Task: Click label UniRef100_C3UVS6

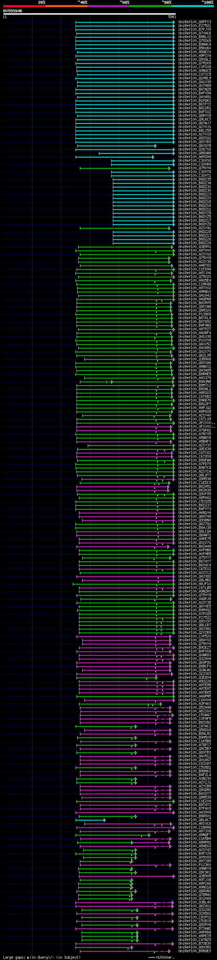Action: pos(195,161)
